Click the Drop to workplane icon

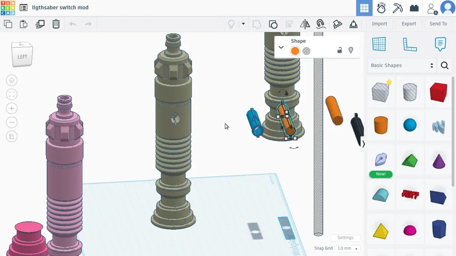(353, 24)
